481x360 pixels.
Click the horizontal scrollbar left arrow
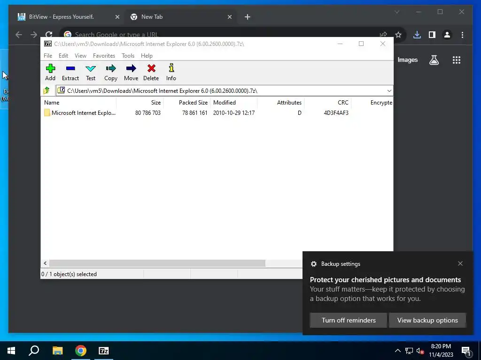tap(45, 263)
